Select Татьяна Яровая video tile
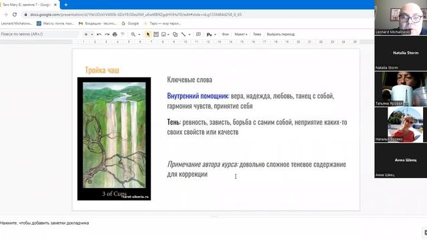The height and width of the screenshot is (240, 427). (x=400, y=89)
